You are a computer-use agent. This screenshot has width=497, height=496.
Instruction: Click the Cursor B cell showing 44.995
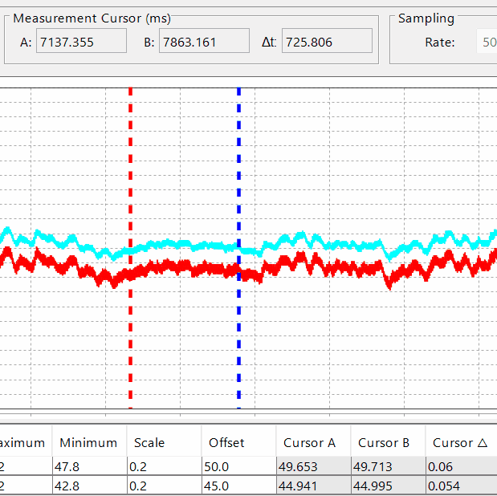tap(388, 486)
